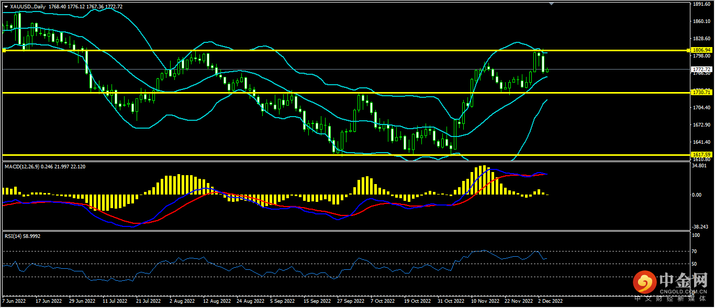This screenshot has height=308, width=715.
Task: Click the 1891.60 price scale value
Action: (700, 4)
